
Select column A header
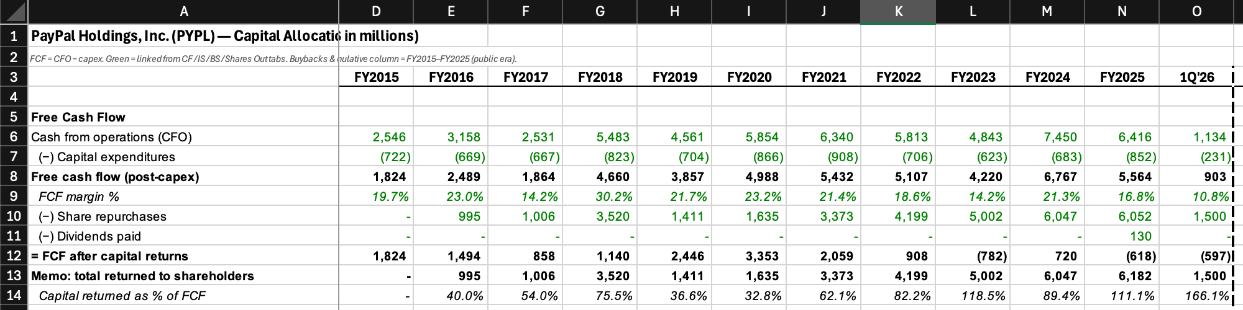click(x=183, y=11)
